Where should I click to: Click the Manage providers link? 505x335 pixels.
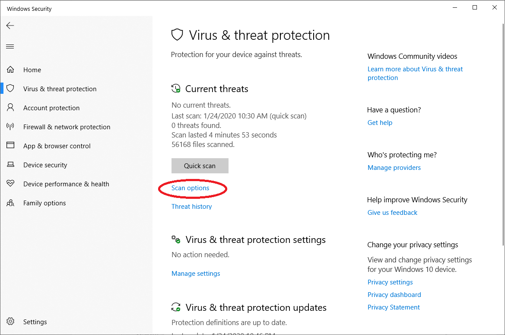click(x=394, y=167)
